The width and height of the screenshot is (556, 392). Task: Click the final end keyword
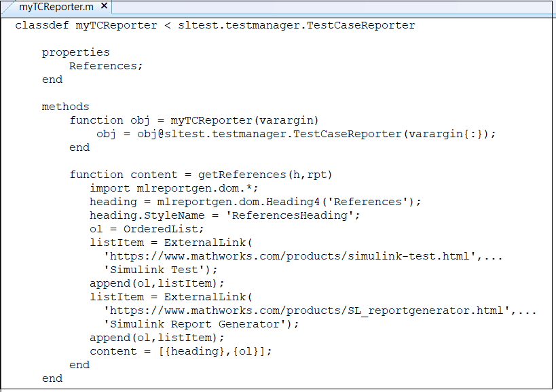coord(52,378)
